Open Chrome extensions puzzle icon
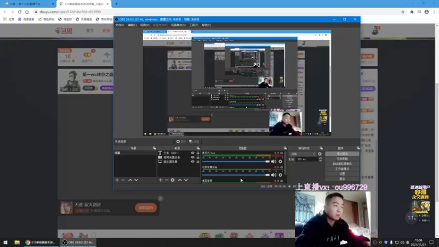The height and width of the screenshot is (247, 439). (x=412, y=12)
